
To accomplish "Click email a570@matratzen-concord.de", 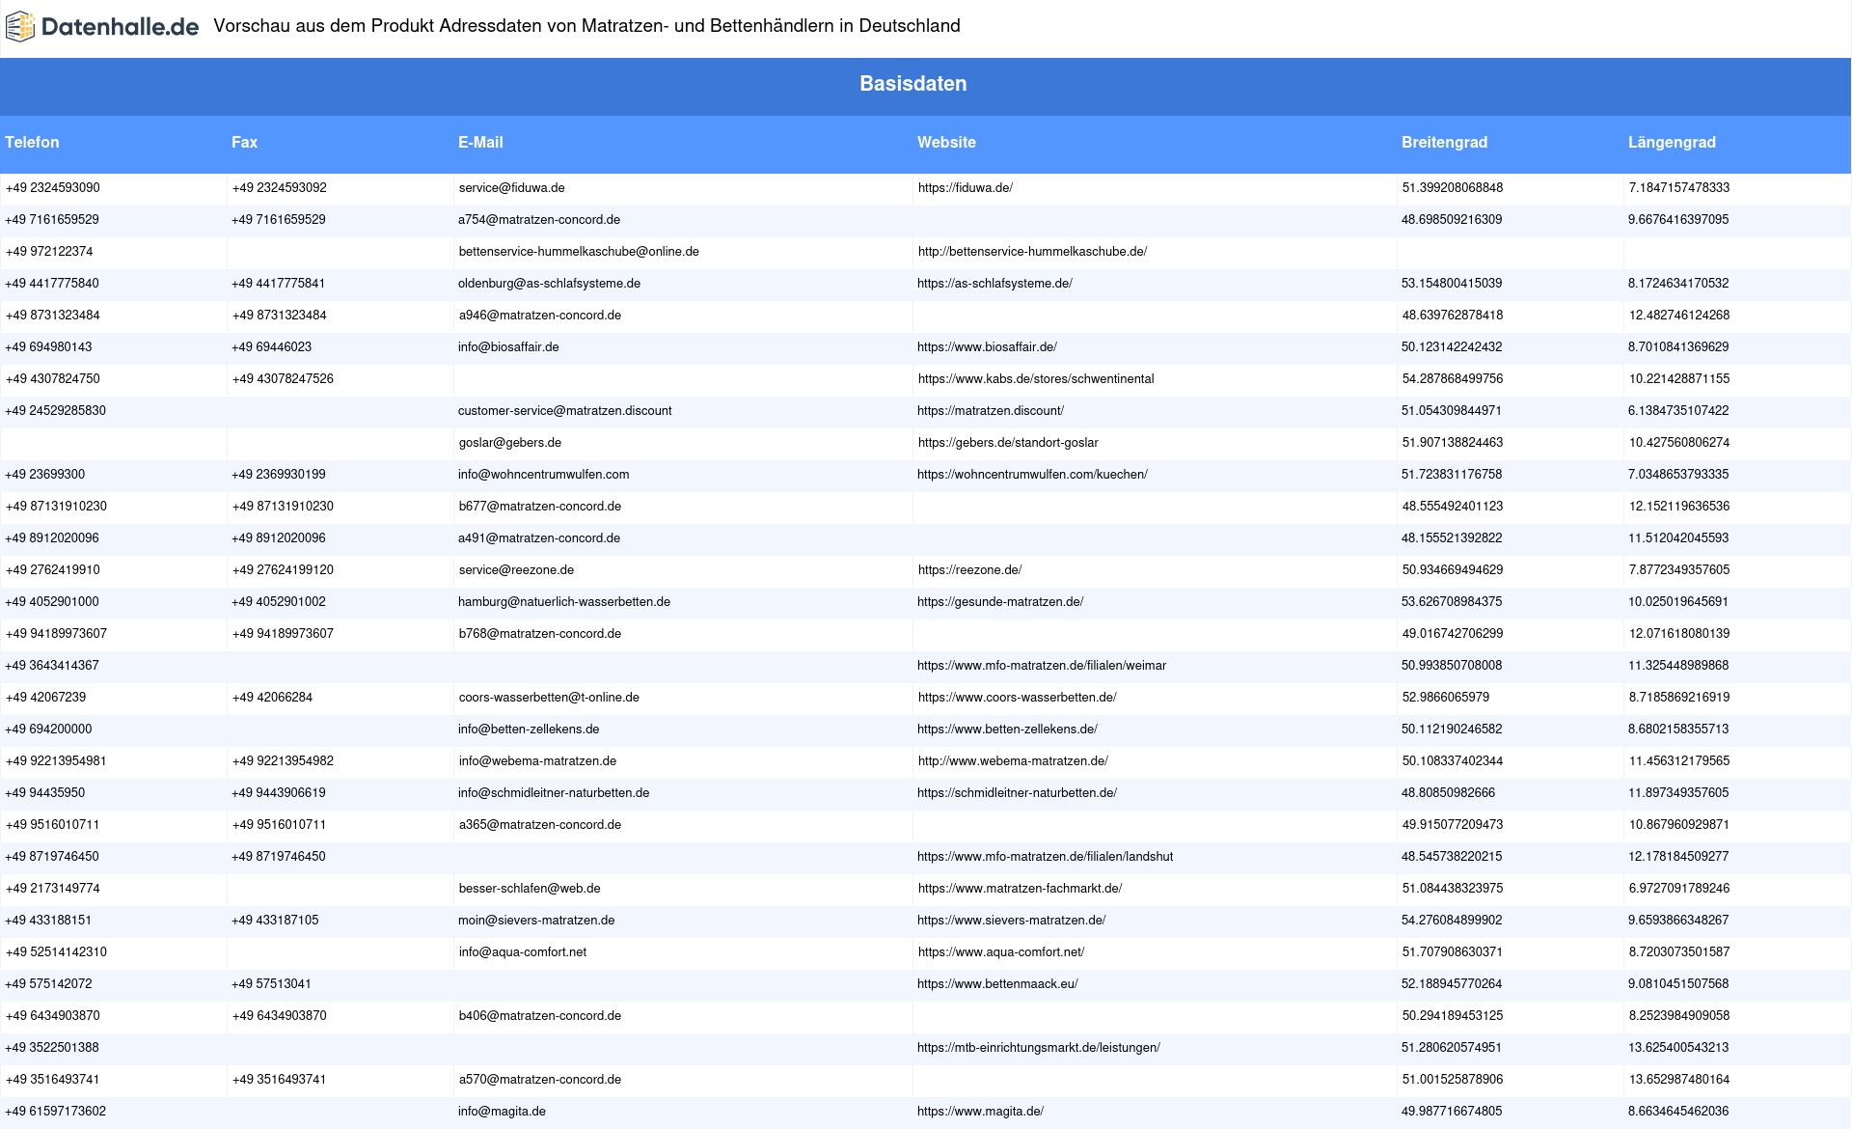I will point(540,1080).
